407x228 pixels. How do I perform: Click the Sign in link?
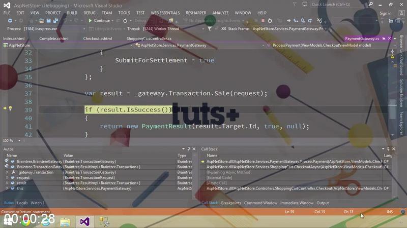point(386,13)
